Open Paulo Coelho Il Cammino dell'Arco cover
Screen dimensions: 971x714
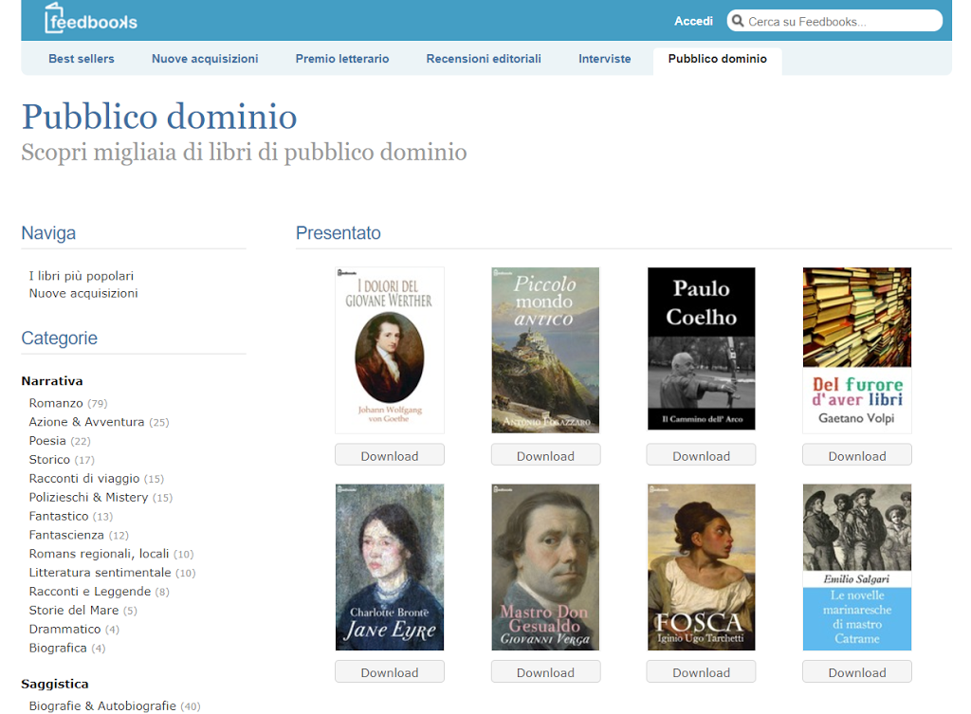(701, 349)
